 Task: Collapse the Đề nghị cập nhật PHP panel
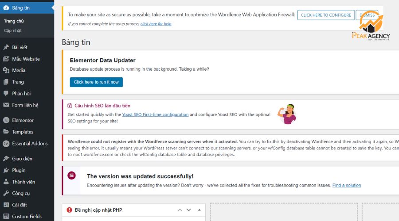pyautogui.click(x=199, y=210)
